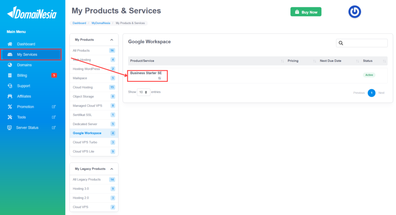Click the search input field
This screenshot has width=396, height=215.
pyautogui.click(x=362, y=43)
